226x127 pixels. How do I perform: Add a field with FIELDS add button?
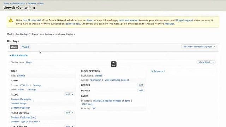tap(67, 95)
